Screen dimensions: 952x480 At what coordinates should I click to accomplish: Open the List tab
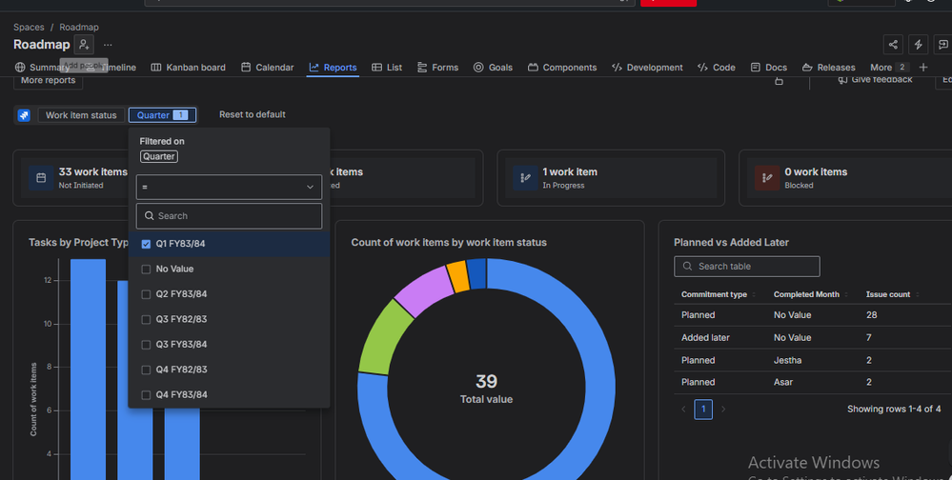pyautogui.click(x=387, y=68)
